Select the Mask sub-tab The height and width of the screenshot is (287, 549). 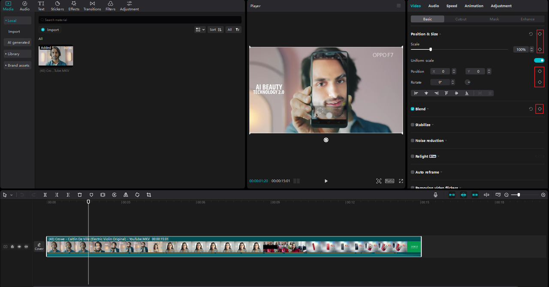pyautogui.click(x=494, y=19)
